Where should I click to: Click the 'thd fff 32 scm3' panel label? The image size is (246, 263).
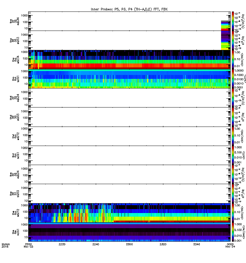14,117
